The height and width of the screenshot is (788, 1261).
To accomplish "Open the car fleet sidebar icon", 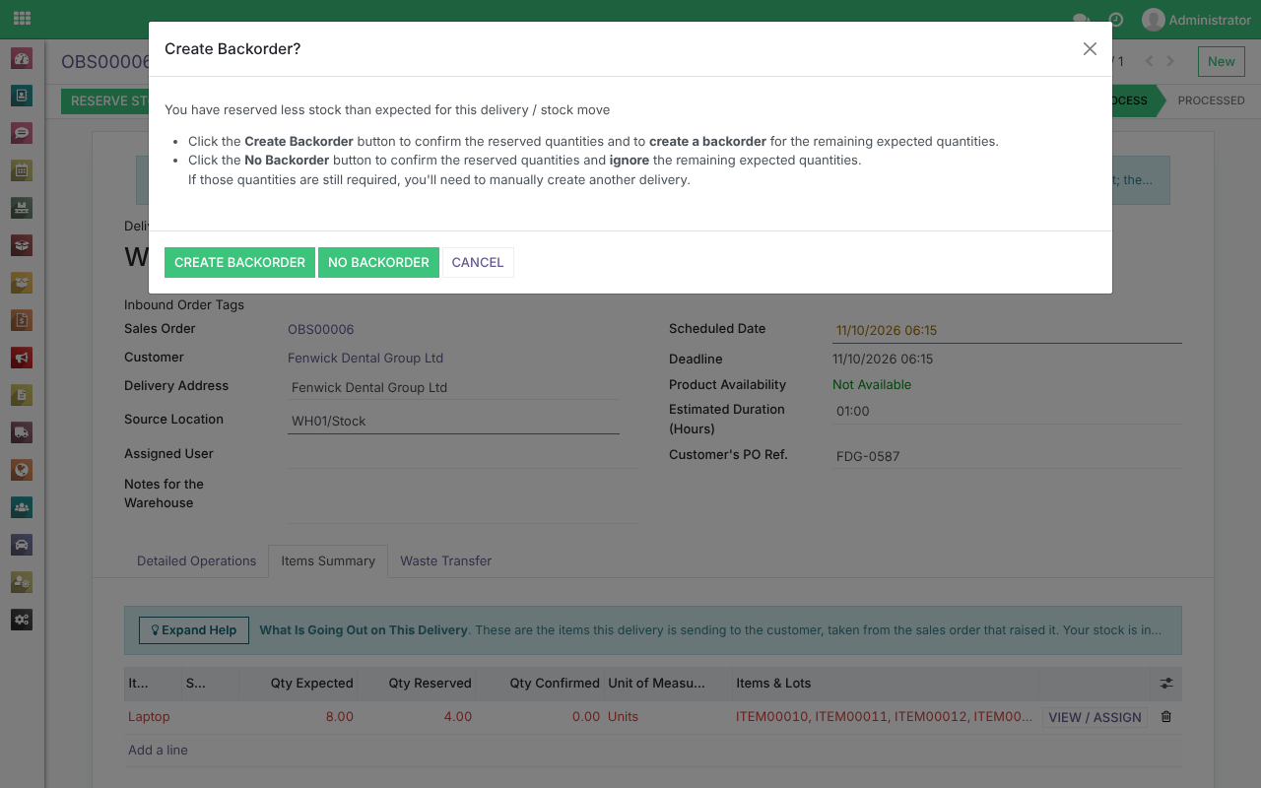I will click(22, 545).
